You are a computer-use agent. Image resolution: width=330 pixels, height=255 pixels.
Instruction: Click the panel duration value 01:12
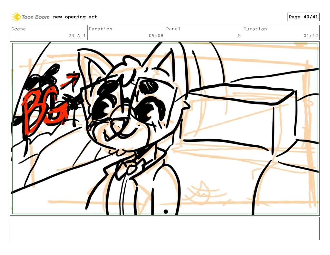311,35
